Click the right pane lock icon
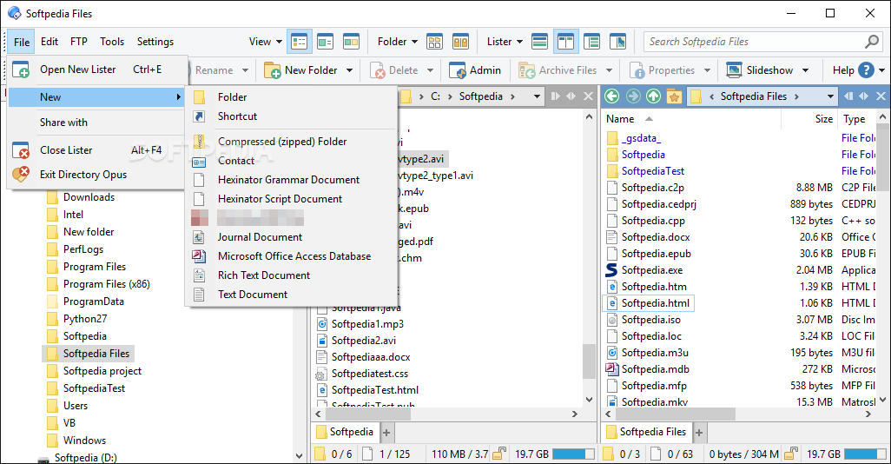 click(790, 454)
